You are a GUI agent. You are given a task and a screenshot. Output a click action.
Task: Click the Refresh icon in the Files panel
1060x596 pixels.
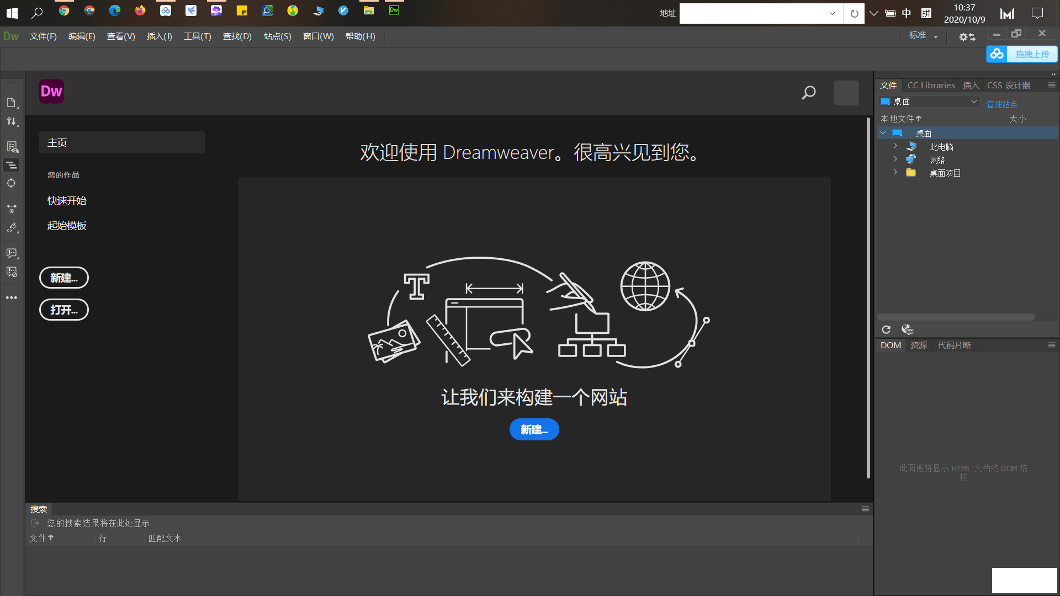point(886,329)
